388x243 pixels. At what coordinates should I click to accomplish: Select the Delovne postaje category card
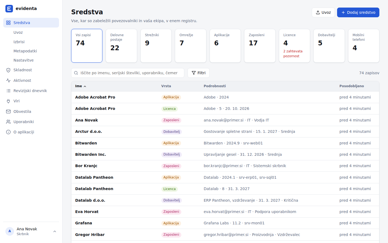click(121, 46)
